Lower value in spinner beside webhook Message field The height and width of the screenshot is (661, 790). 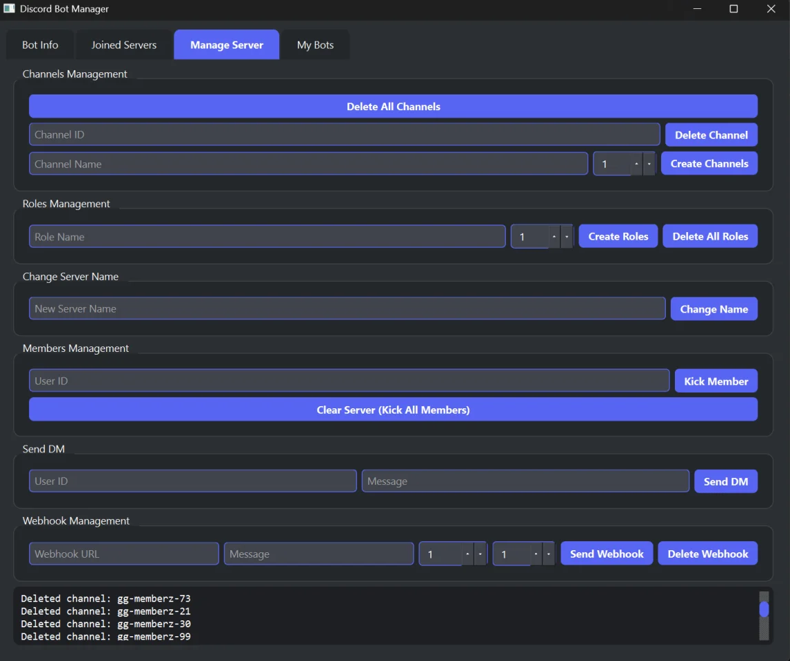480,554
